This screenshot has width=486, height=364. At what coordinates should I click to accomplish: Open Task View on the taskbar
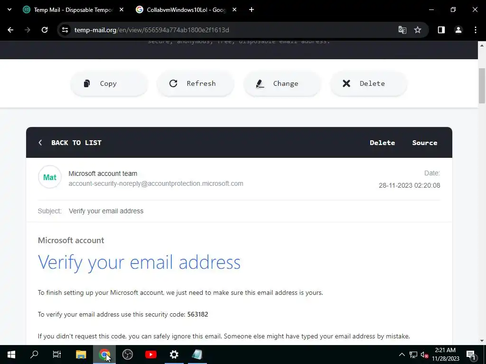57,355
